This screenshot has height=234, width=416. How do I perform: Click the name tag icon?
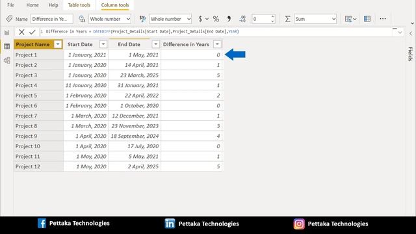(x=9, y=19)
